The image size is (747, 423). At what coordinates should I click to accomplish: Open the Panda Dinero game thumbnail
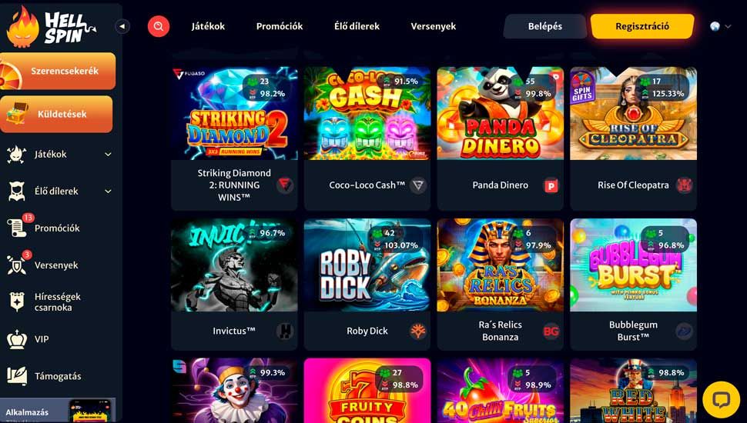(501, 113)
